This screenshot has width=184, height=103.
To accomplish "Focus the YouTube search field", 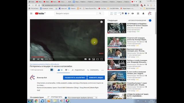I will (x=75, y=13).
